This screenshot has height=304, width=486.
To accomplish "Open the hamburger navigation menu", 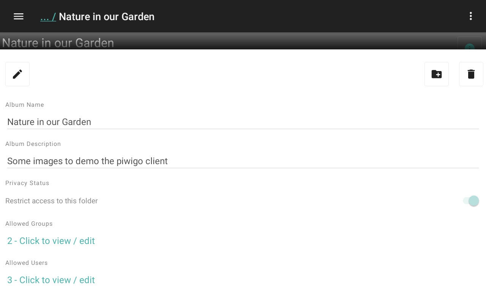I will click(19, 16).
